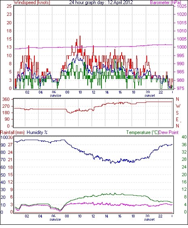Click the 12 hour tick on the wind graph

tap(93, 92)
